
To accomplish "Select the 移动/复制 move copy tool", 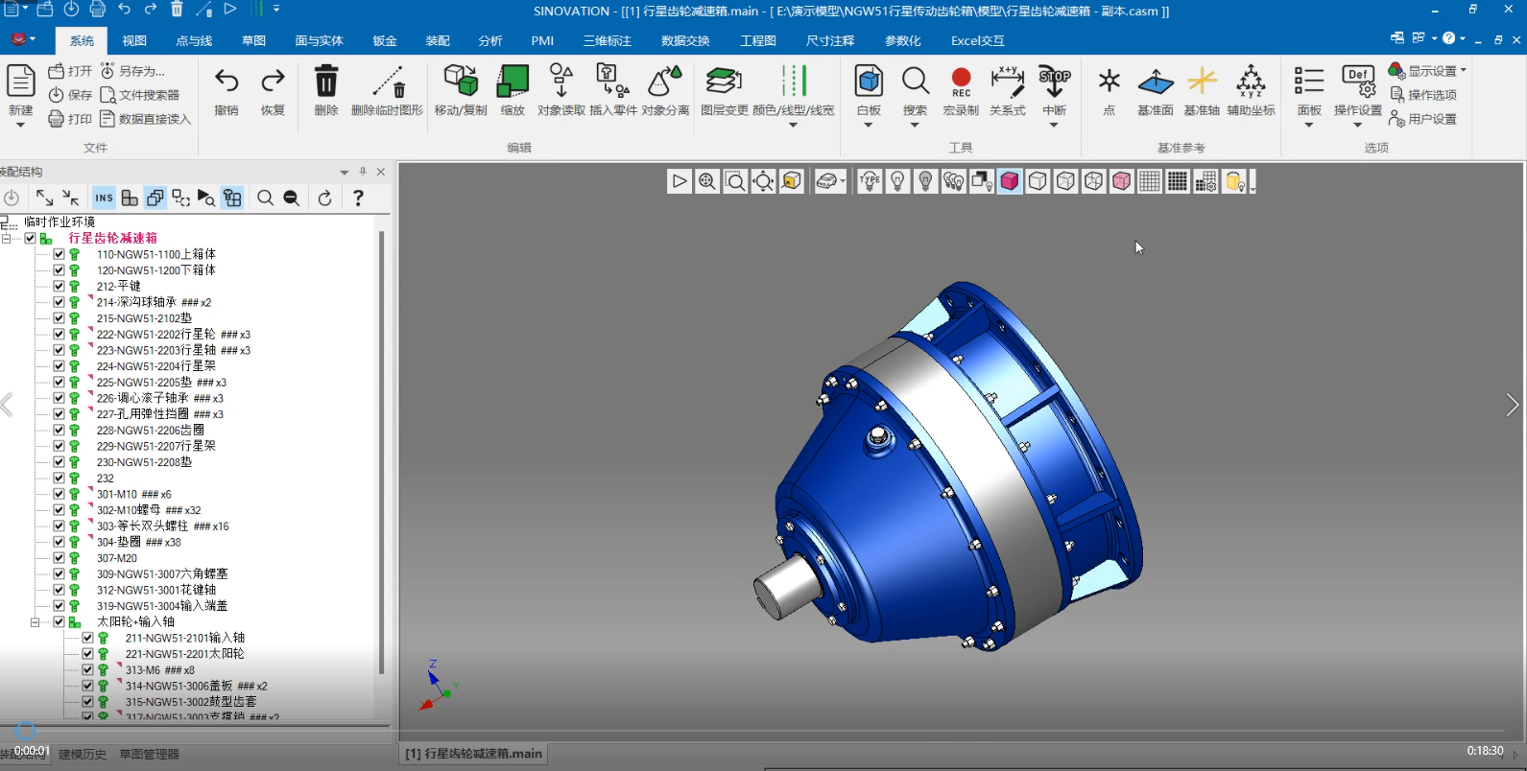I will (x=461, y=82).
